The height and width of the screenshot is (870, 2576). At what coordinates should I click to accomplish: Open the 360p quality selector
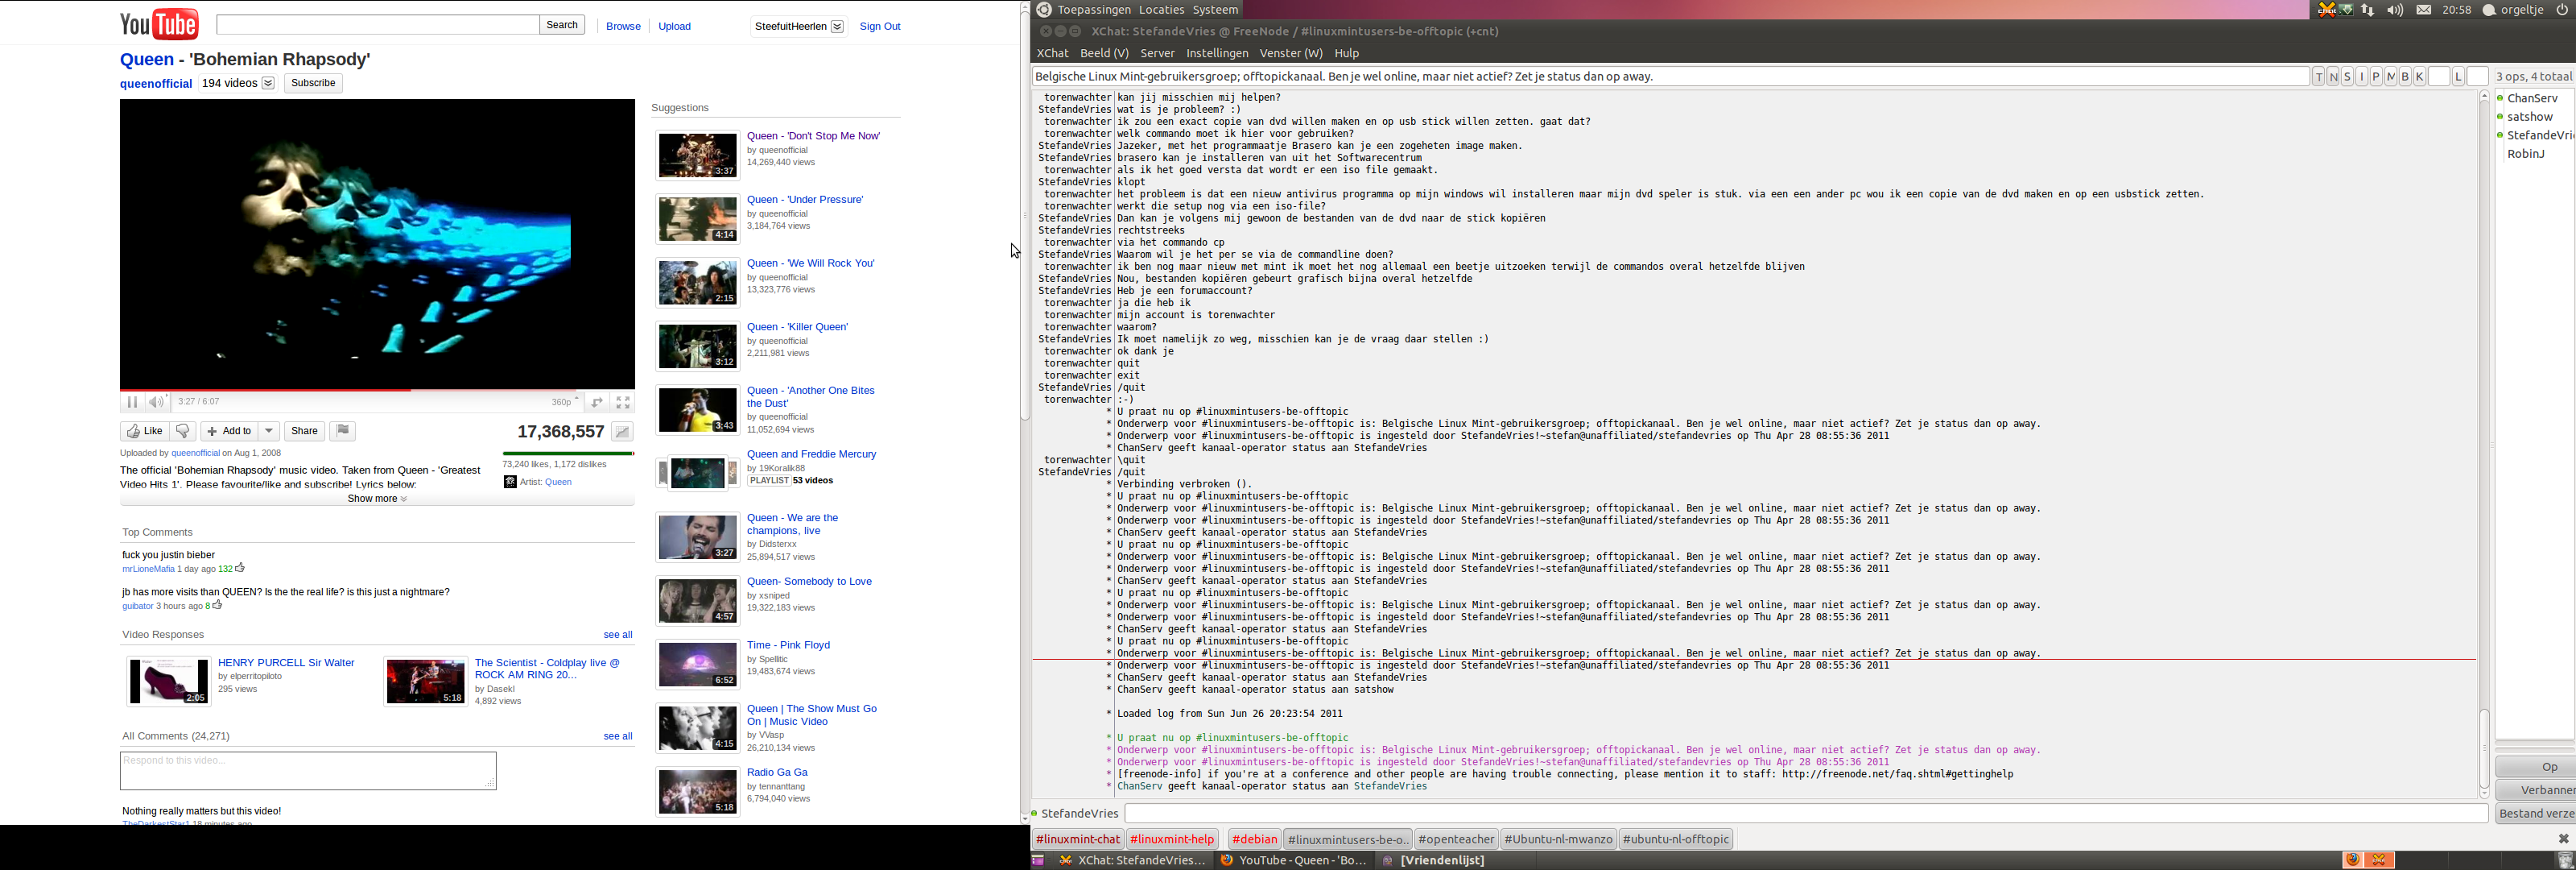(565, 403)
